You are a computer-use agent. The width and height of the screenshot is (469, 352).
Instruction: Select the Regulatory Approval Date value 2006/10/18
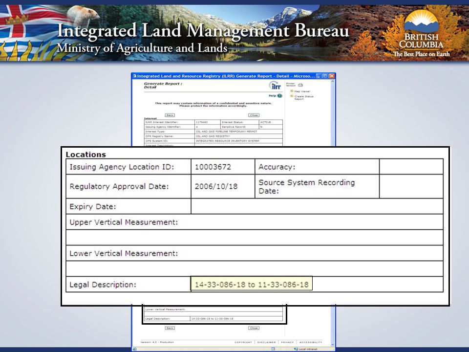216,186
